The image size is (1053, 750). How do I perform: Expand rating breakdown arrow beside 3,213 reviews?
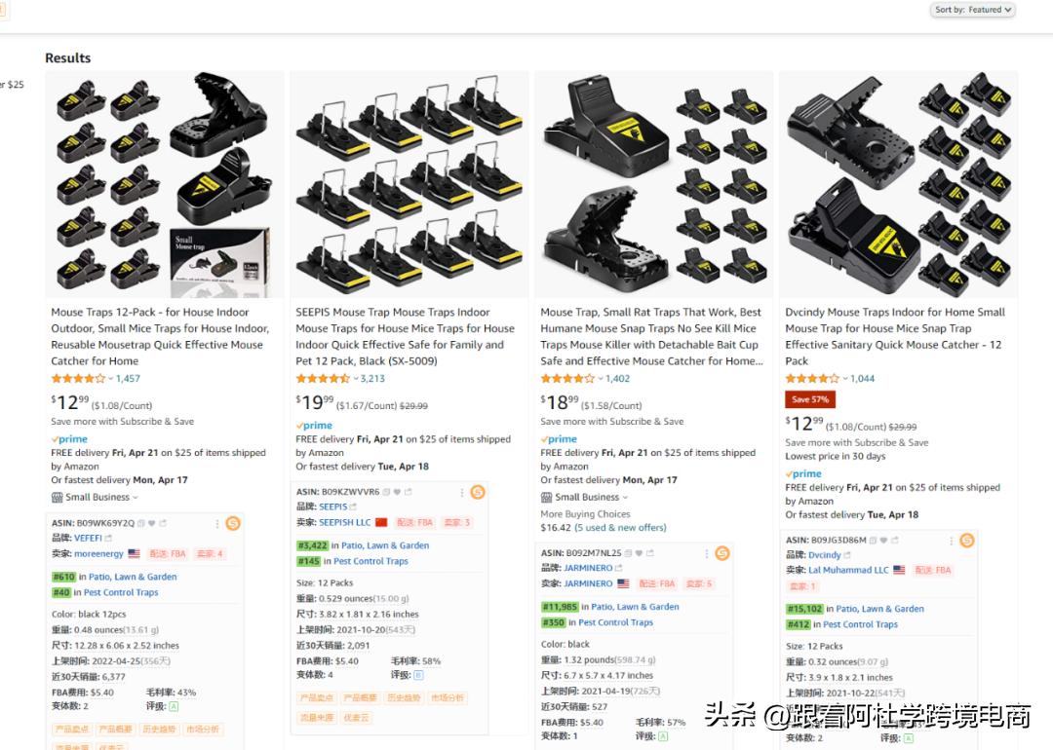pyautogui.click(x=356, y=379)
